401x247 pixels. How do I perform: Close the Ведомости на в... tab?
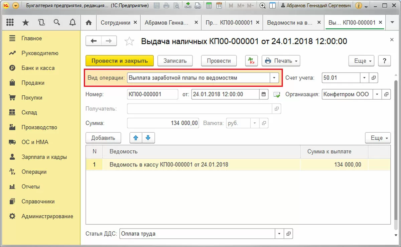(319, 22)
